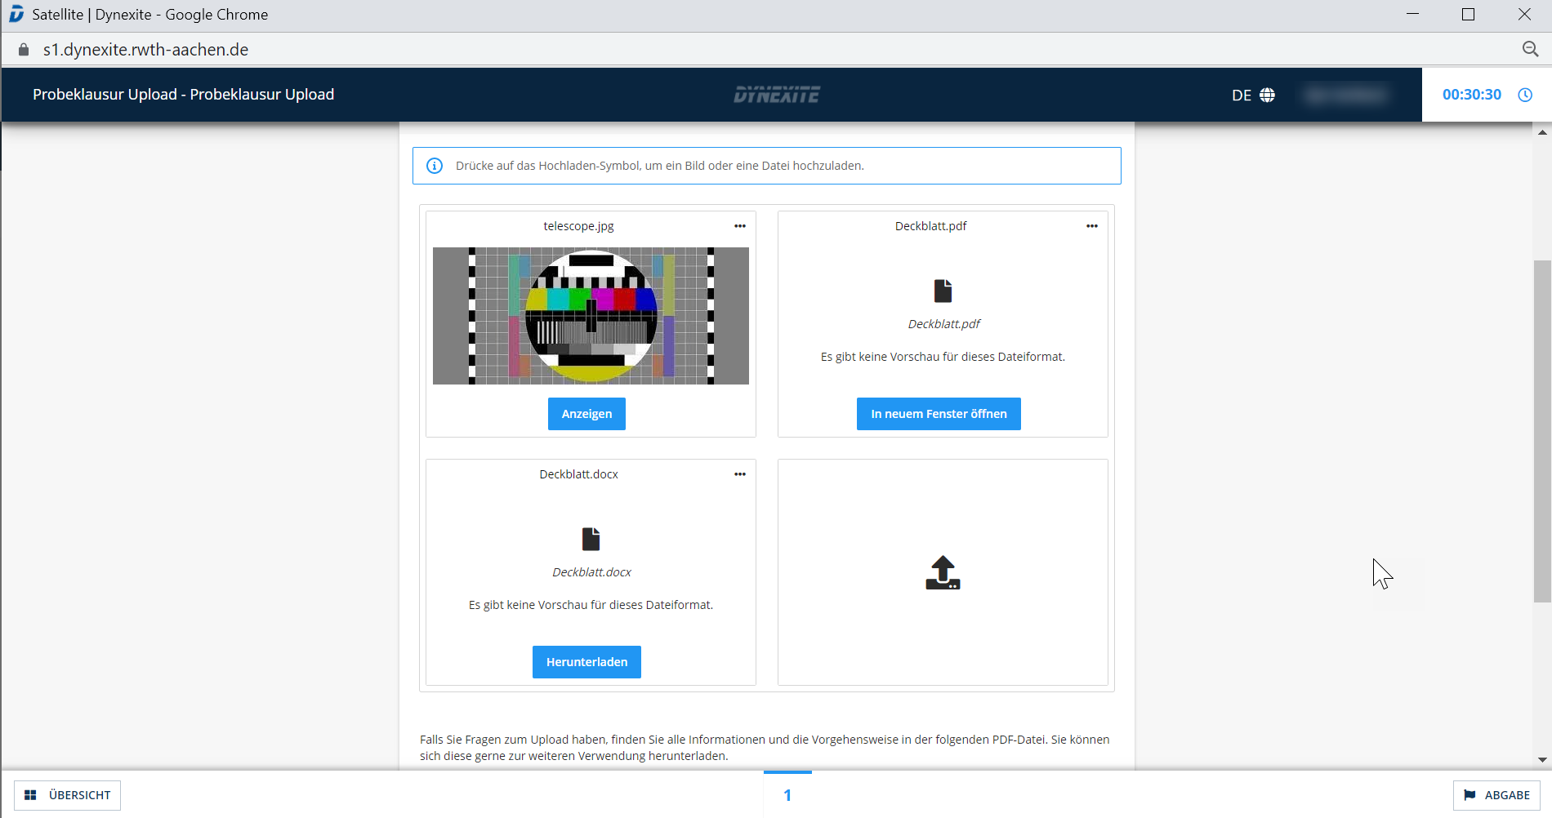Image resolution: width=1552 pixels, height=818 pixels.
Task: Click the scroll-up arrow of the page
Action: point(1542,132)
